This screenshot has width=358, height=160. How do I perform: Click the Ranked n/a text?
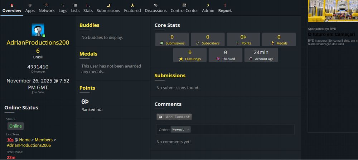92,110
